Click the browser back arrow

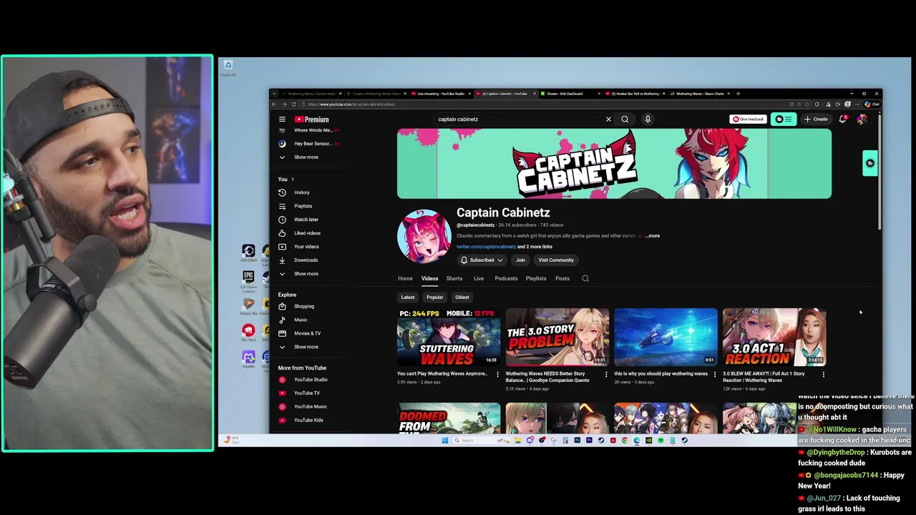[275, 104]
